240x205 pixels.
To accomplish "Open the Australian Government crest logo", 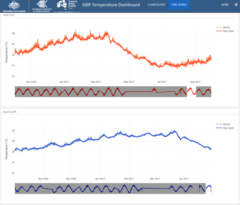I will pyautogui.click(x=14, y=6).
